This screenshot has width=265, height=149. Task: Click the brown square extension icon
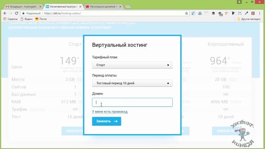(253, 13)
